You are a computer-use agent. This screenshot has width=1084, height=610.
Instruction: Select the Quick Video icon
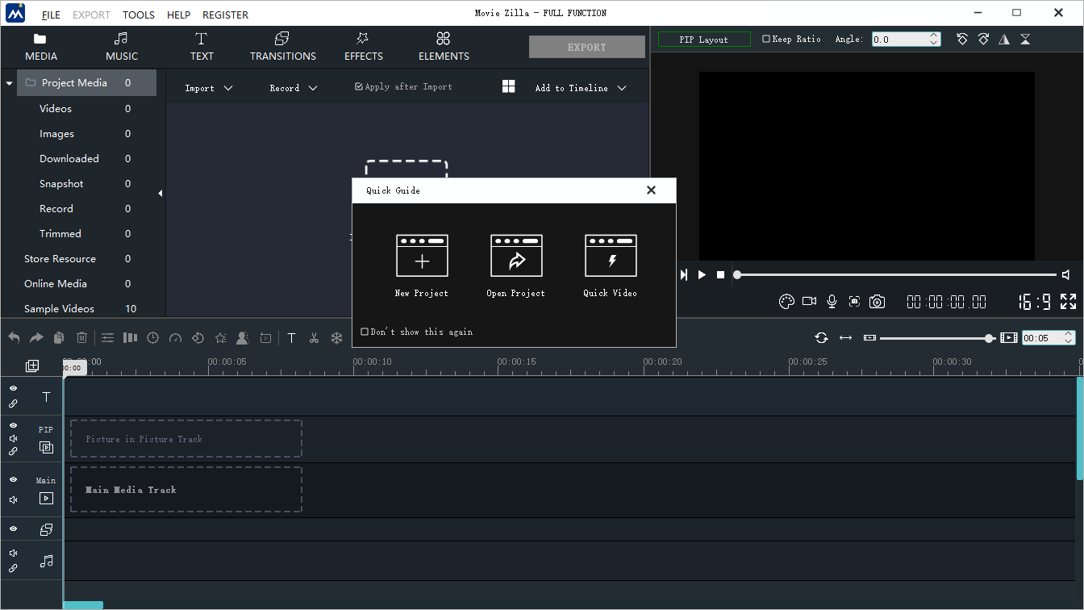pos(611,257)
